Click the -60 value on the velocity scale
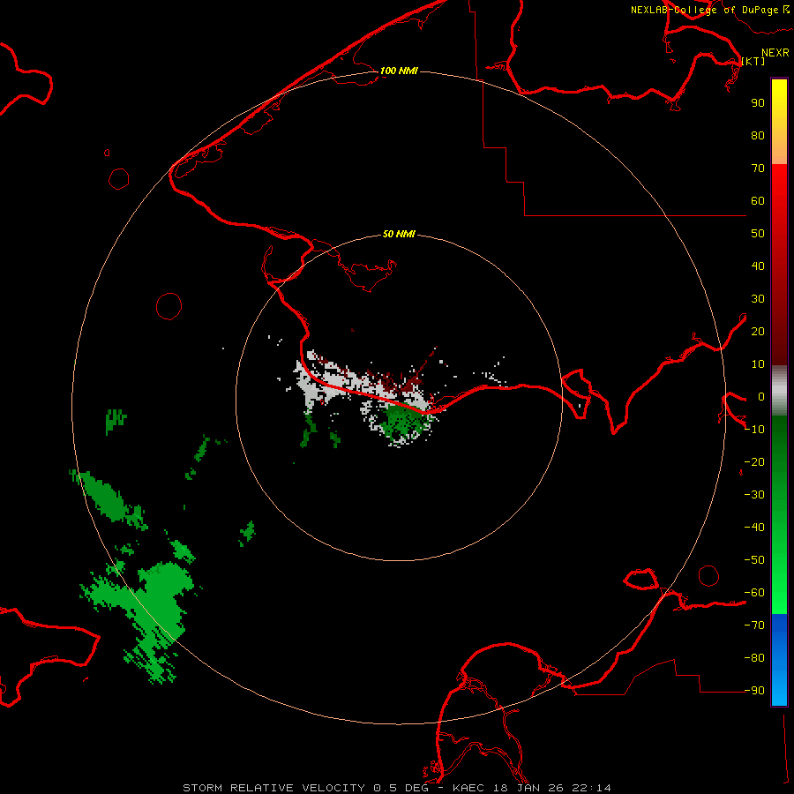The height and width of the screenshot is (794, 794). [x=754, y=593]
